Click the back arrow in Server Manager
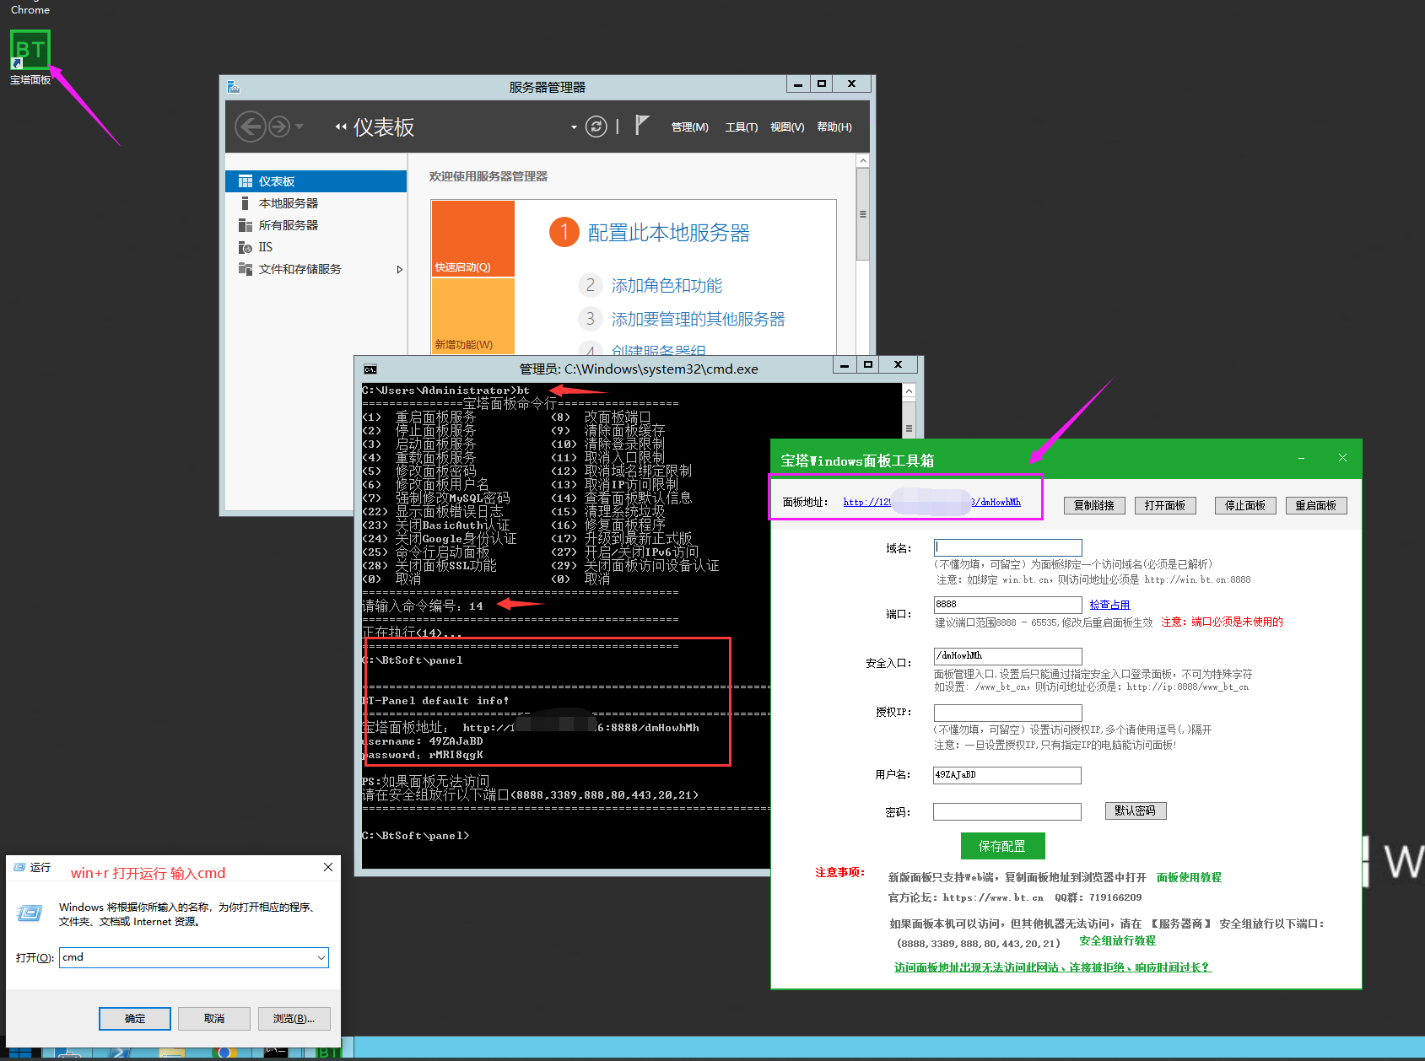The width and height of the screenshot is (1425, 1061). pos(251,127)
